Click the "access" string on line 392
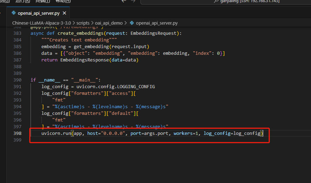Viewport: 311px width, 183px height. [x=120, y=93]
